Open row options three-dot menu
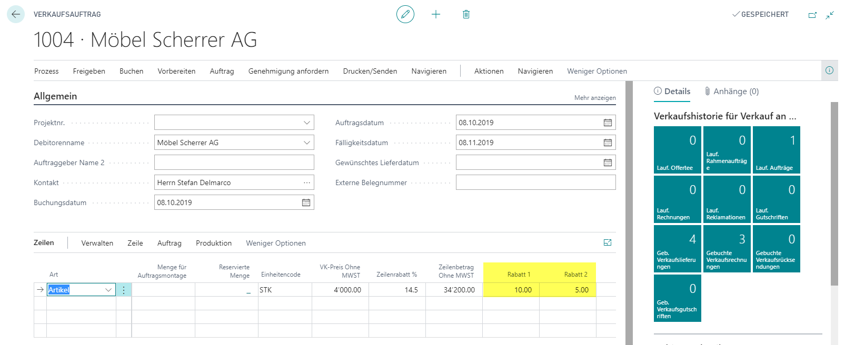The image size is (845, 345). [x=124, y=290]
